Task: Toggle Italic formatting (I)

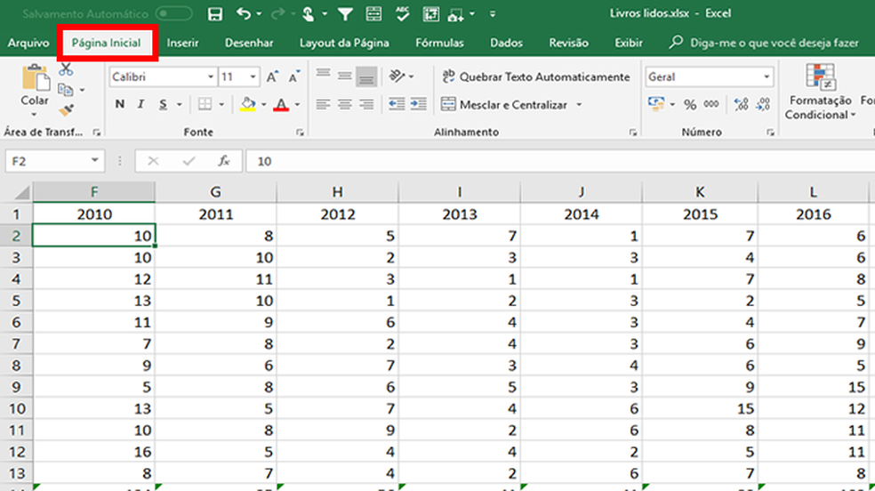Action: 141,105
